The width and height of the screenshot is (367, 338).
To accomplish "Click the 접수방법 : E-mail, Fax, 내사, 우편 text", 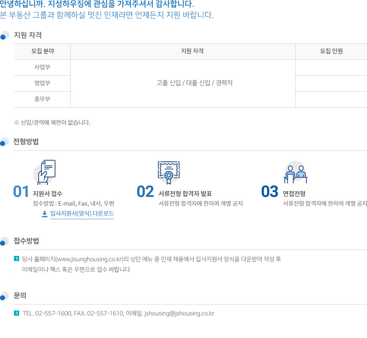I will pos(73,203).
